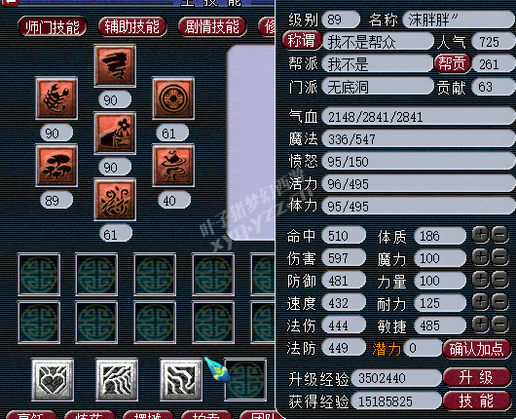Confirm points with 确认加点 button
The height and width of the screenshot is (419, 516).
[x=477, y=349]
